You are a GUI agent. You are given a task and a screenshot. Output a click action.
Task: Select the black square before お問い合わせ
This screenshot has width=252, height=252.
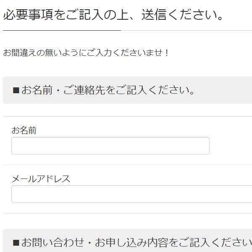coord(16,243)
